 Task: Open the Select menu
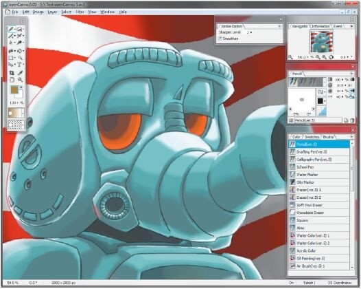click(x=67, y=12)
